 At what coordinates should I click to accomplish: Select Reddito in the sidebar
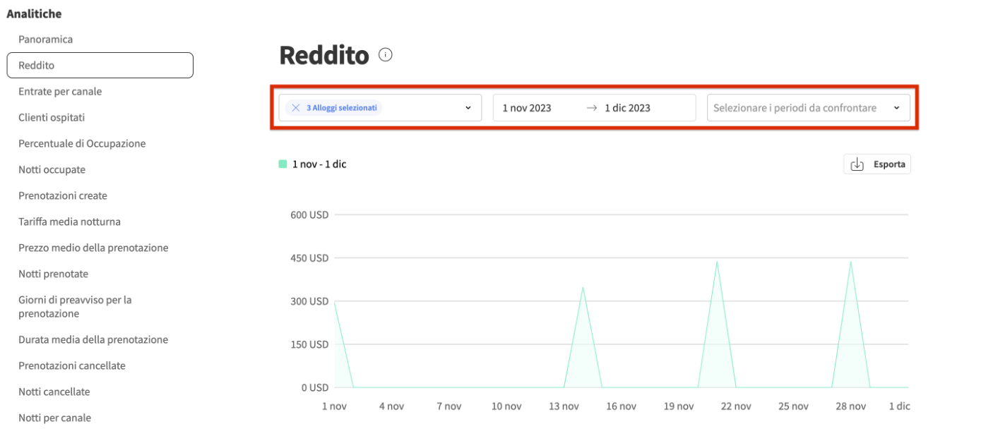(100, 65)
